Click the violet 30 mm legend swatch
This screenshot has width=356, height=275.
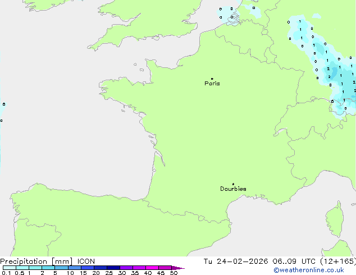126,268
